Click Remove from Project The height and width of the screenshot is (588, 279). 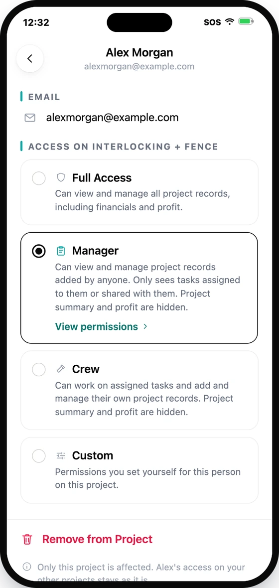click(x=97, y=539)
